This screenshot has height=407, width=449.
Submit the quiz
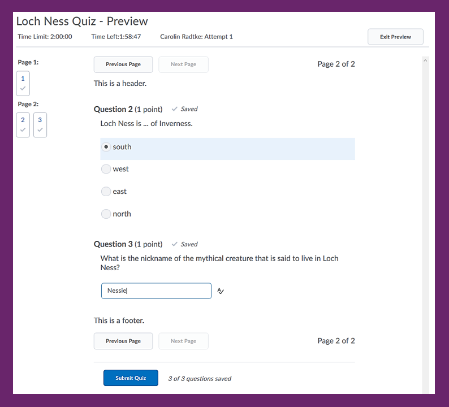point(131,378)
